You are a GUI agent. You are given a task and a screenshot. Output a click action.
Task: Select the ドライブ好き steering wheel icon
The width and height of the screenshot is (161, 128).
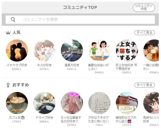44,103
